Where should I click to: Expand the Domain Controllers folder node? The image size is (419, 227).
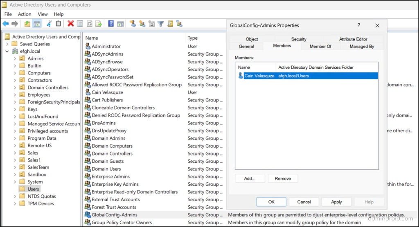pos(15,88)
